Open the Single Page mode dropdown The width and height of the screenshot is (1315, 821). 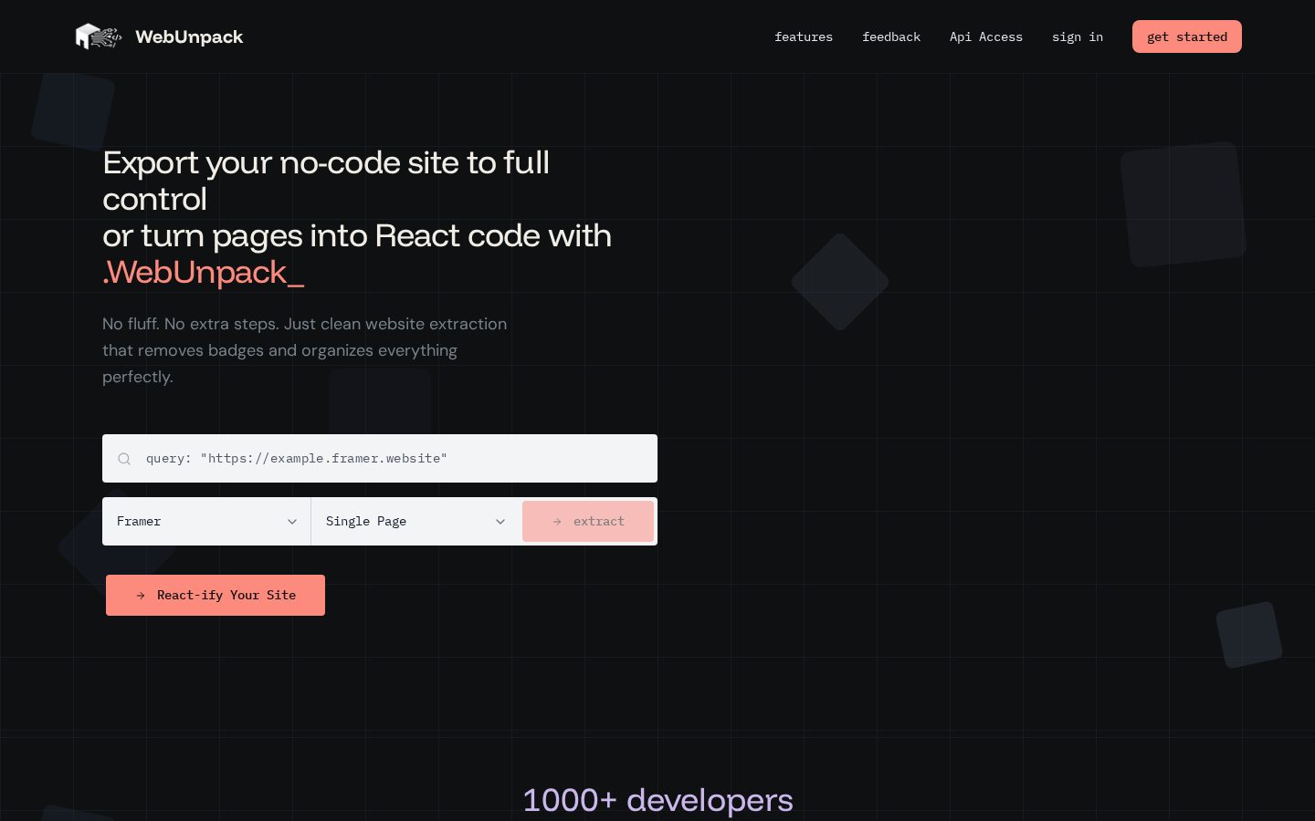pyautogui.click(x=416, y=521)
